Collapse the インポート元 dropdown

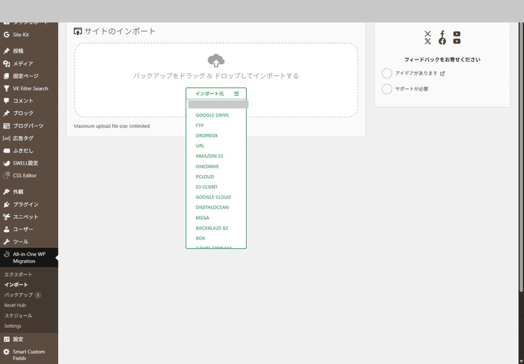(x=216, y=94)
